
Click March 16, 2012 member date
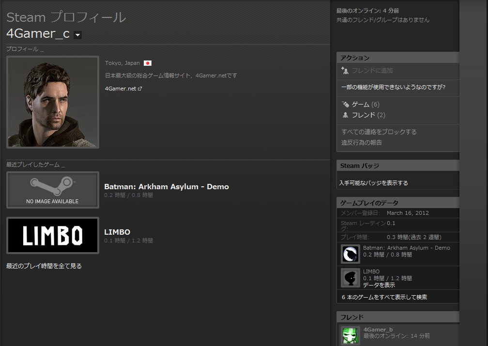pyautogui.click(x=408, y=213)
